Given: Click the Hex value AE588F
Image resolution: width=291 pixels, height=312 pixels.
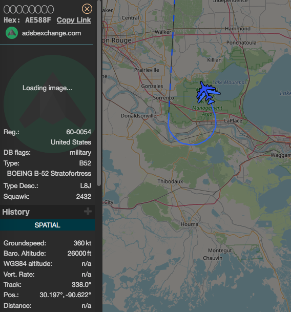Looking at the screenshot, I should tap(38, 20).
